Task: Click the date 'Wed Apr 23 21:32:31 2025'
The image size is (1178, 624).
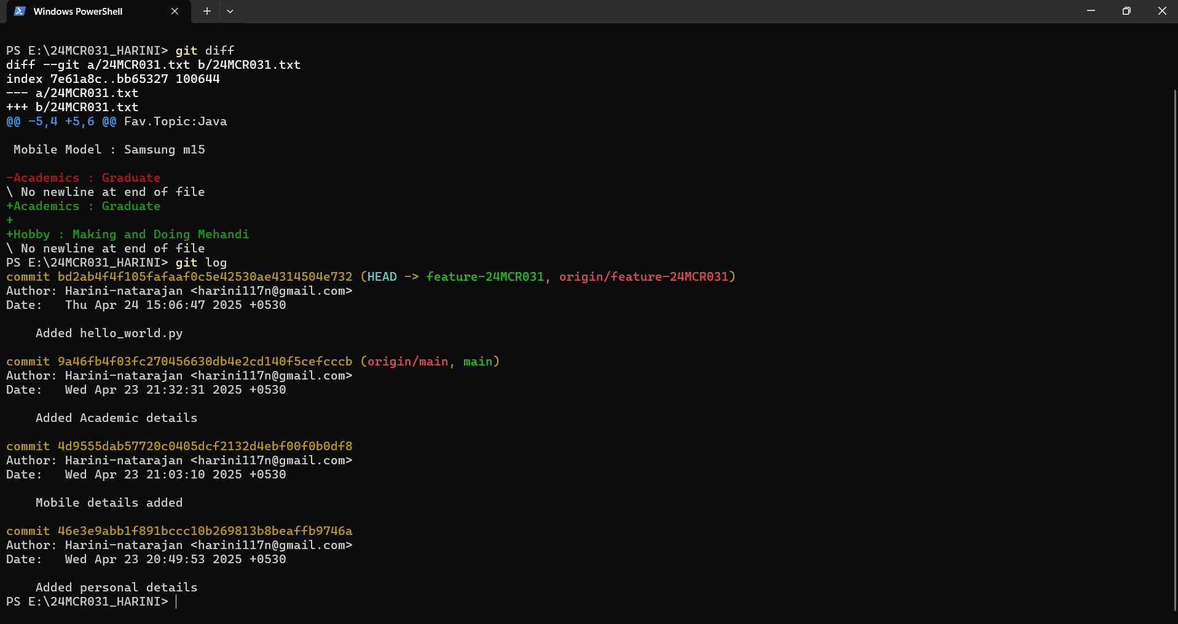Action: [154, 390]
